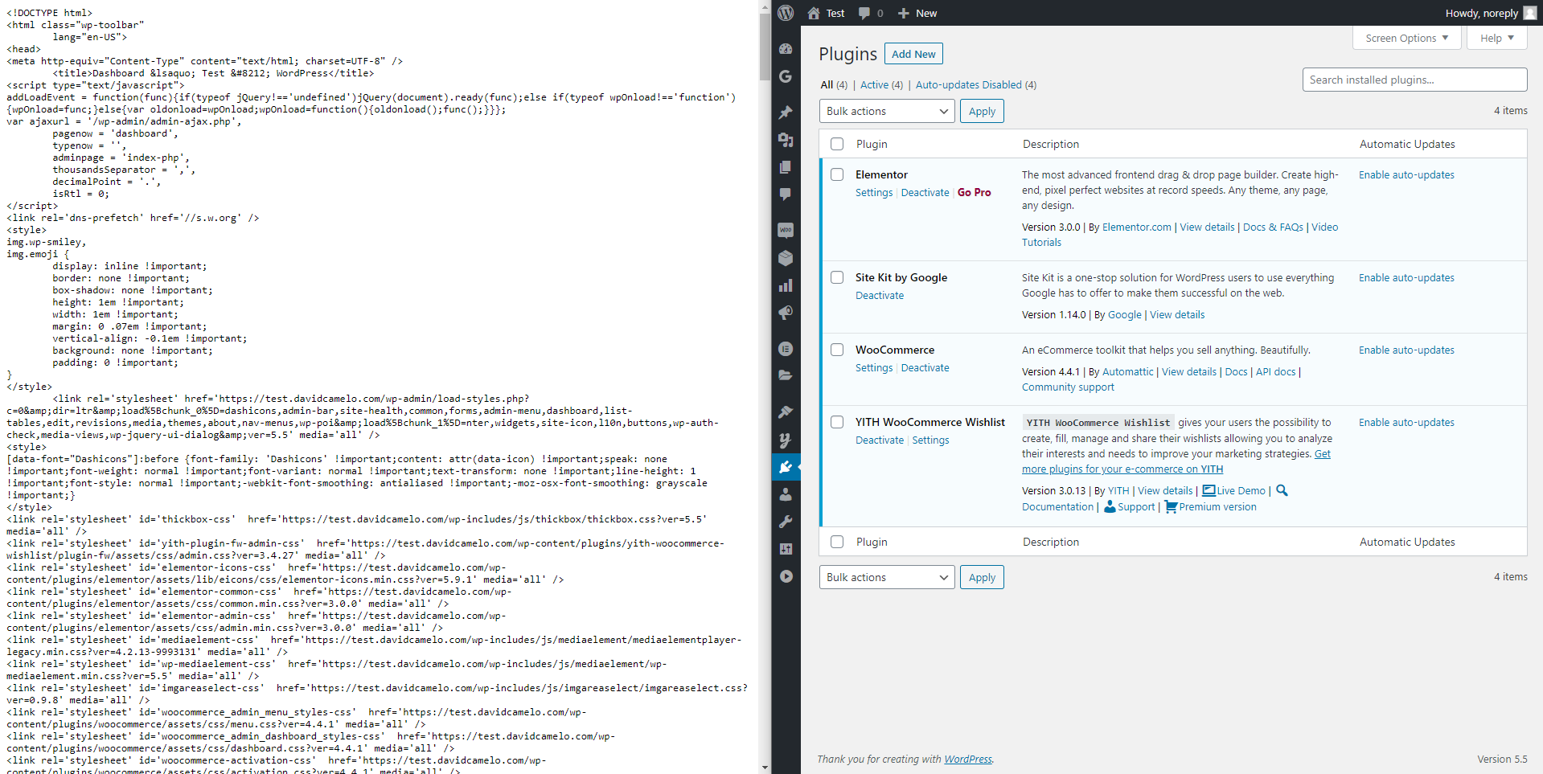Image resolution: width=1543 pixels, height=774 pixels.
Task: Open Analytics bar chart sidebar icon
Action: [786, 285]
